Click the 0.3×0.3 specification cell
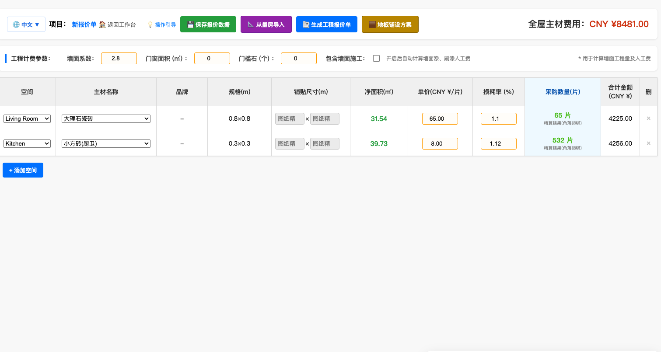Screen dimensions: 661x352 239,143
